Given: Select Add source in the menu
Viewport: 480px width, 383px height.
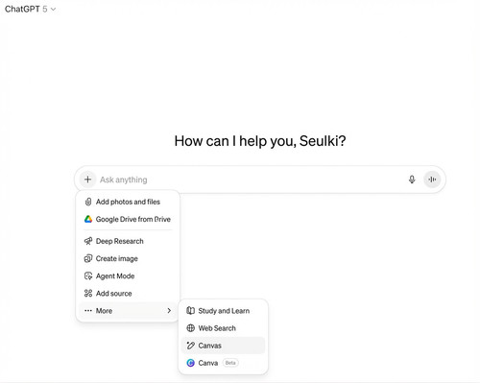Looking at the screenshot, I should pyautogui.click(x=128, y=294).
